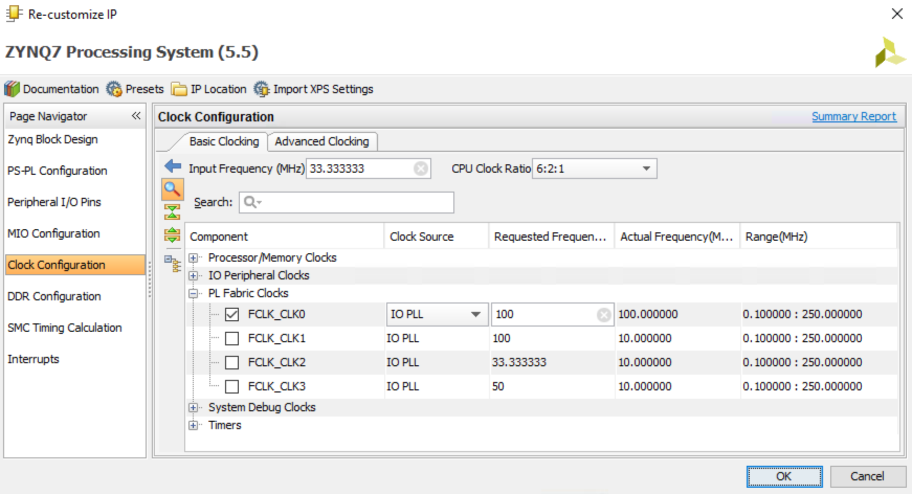Image resolution: width=912 pixels, height=494 pixels.
Task: Collapse PL Fabric Clocks tree node
Action: (193, 294)
